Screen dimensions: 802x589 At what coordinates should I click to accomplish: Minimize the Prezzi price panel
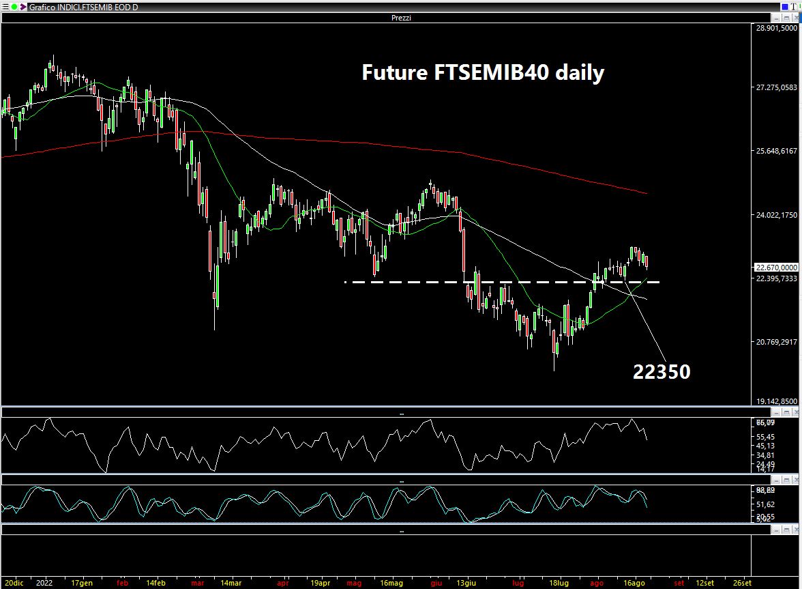click(777, 18)
